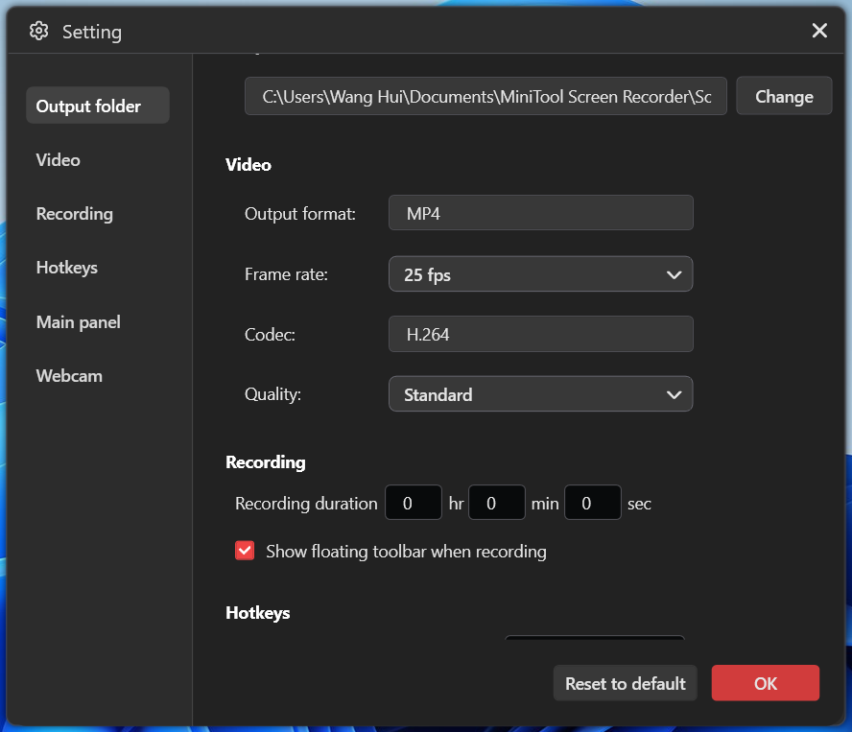Click the Setting gear icon in title bar
Screen dimensions: 852x732
click(x=38, y=30)
